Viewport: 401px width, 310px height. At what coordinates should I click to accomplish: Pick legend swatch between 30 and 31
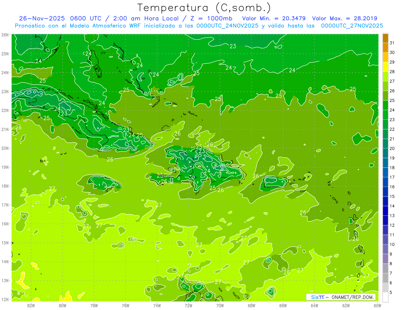click(x=385, y=47)
